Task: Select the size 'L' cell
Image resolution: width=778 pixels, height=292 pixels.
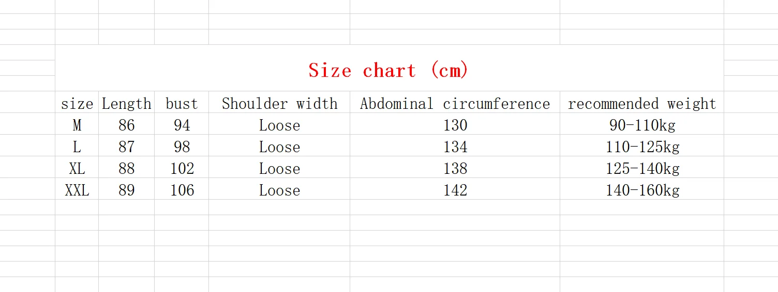Action: (x=77, y=145)
